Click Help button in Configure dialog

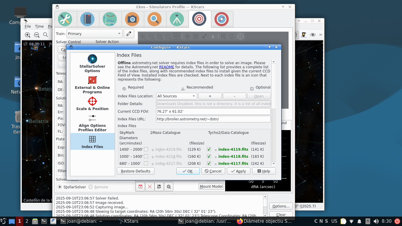(264, 171)
